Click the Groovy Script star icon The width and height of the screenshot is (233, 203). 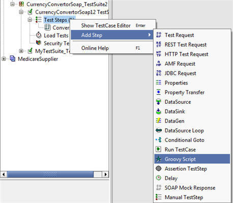159,159
